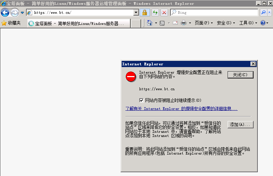Click the 关闭(C) button

pyautogui.click(x=240, y=75)
